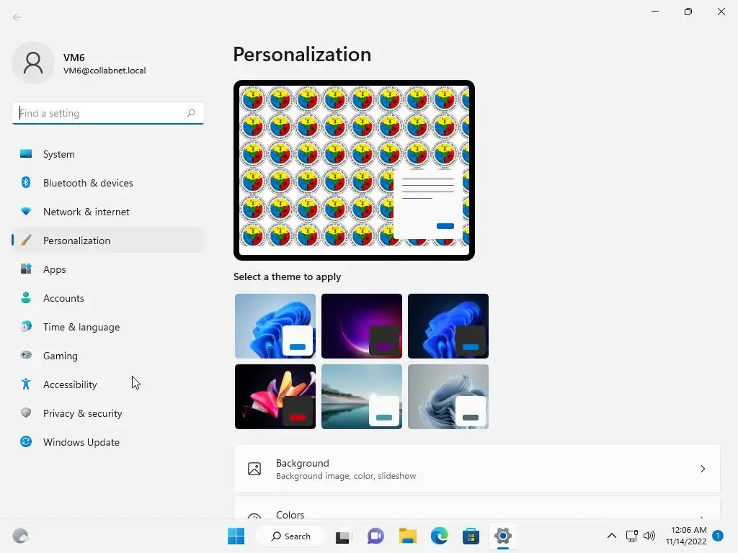The image size is (738, 553).
Task: Select Gaming in the sidebar
Action: 108,356
